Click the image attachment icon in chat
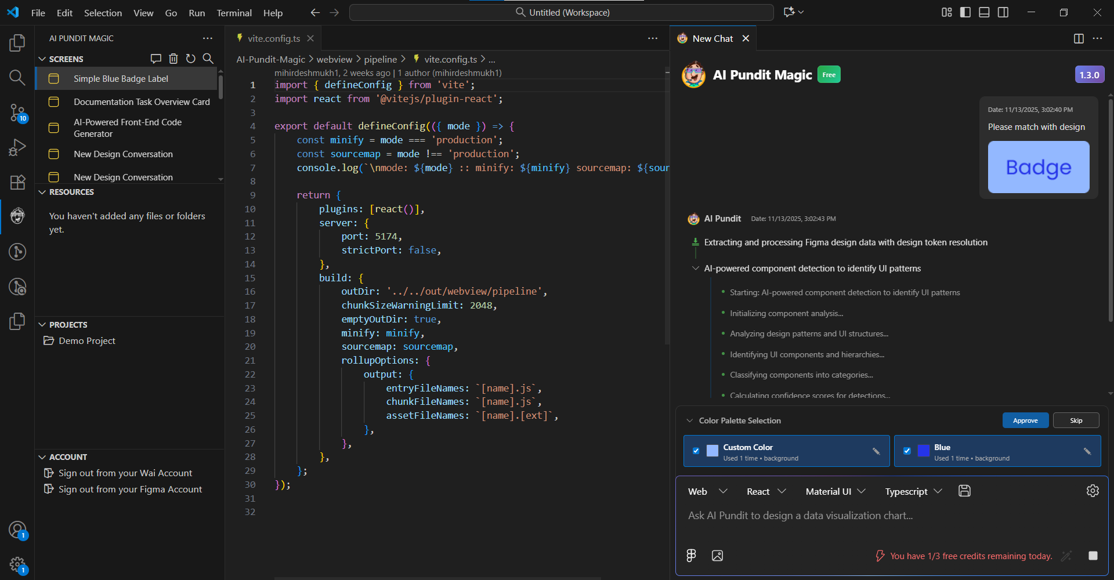1114x580 pixels. [x=717, y=556]
